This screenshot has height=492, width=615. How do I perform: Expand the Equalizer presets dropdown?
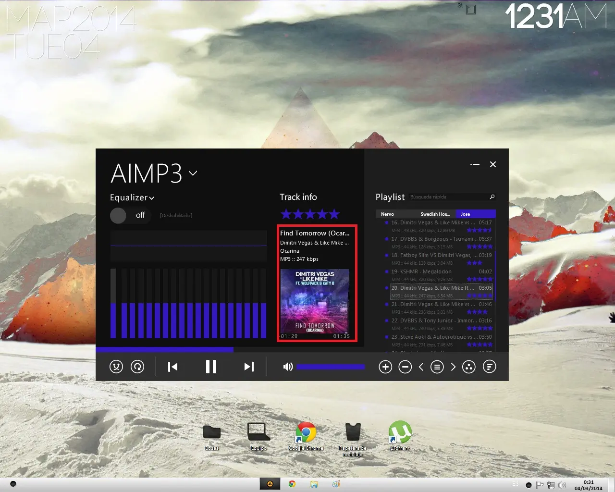pos(152,198)
